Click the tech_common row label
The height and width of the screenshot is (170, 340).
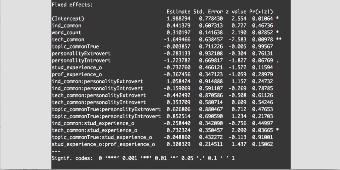coord(68,40)
